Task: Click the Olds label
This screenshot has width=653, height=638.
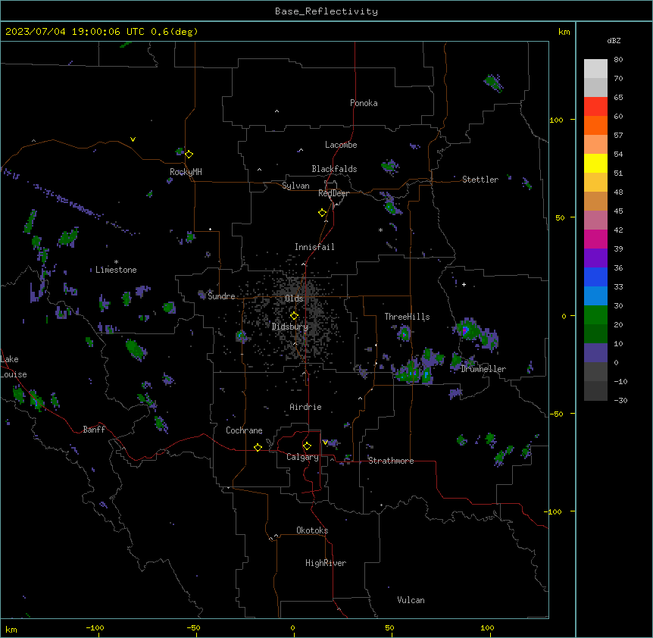Action: coord(294,299)
